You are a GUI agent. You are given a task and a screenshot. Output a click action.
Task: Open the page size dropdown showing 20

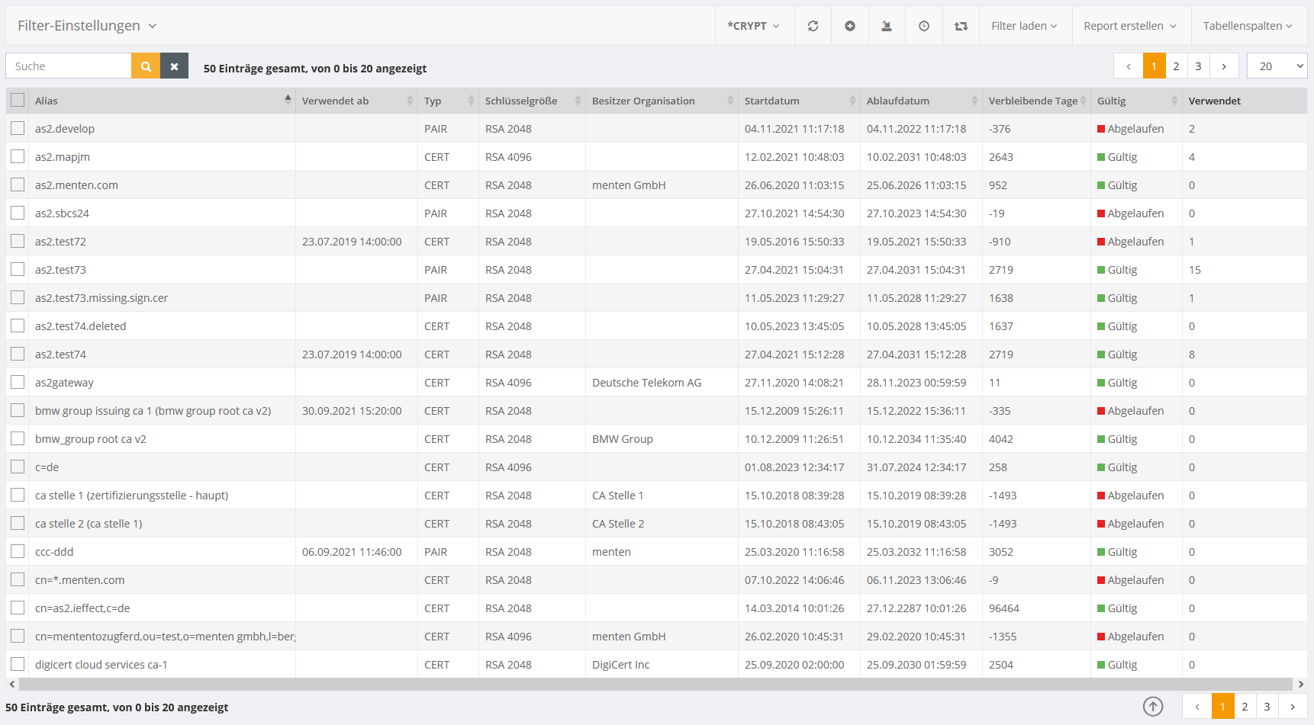click(x=1277, y=66)
